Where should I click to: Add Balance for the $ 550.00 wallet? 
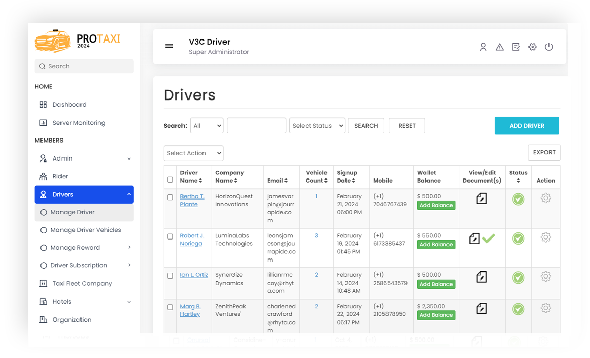(436, 245)
